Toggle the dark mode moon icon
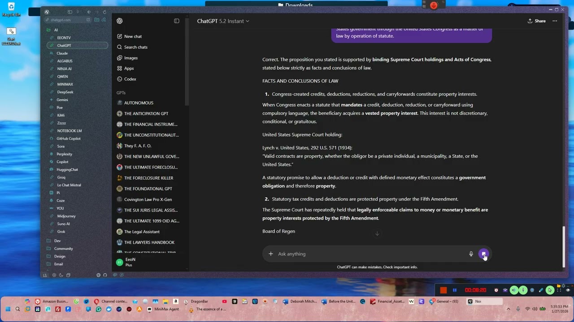 click(x=61, y=275)
